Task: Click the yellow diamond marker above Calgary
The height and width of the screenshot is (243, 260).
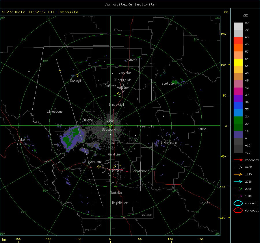Action: pyautogui.click(x=114, y=166)
